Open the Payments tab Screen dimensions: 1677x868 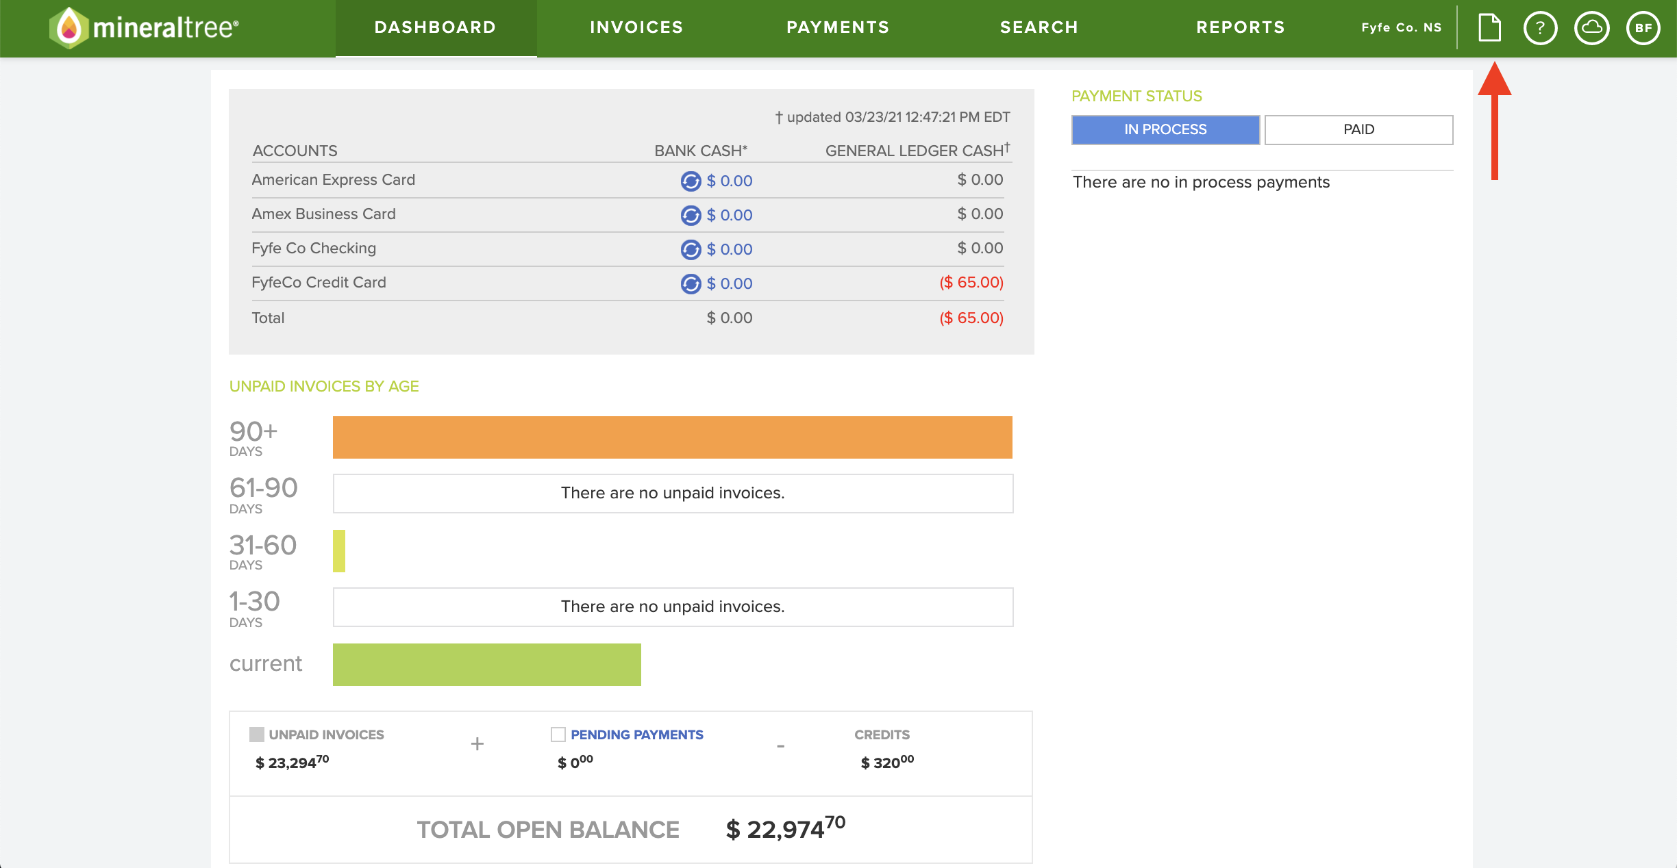coord(838,27)
